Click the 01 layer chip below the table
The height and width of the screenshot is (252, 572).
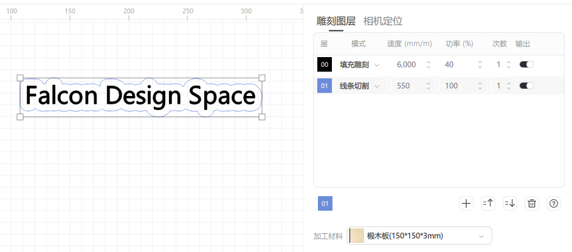(325, 203)
